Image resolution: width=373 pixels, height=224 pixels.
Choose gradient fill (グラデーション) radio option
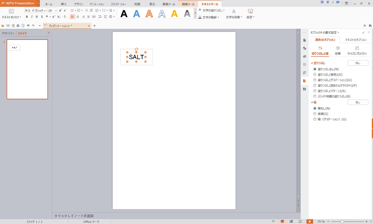315,80
